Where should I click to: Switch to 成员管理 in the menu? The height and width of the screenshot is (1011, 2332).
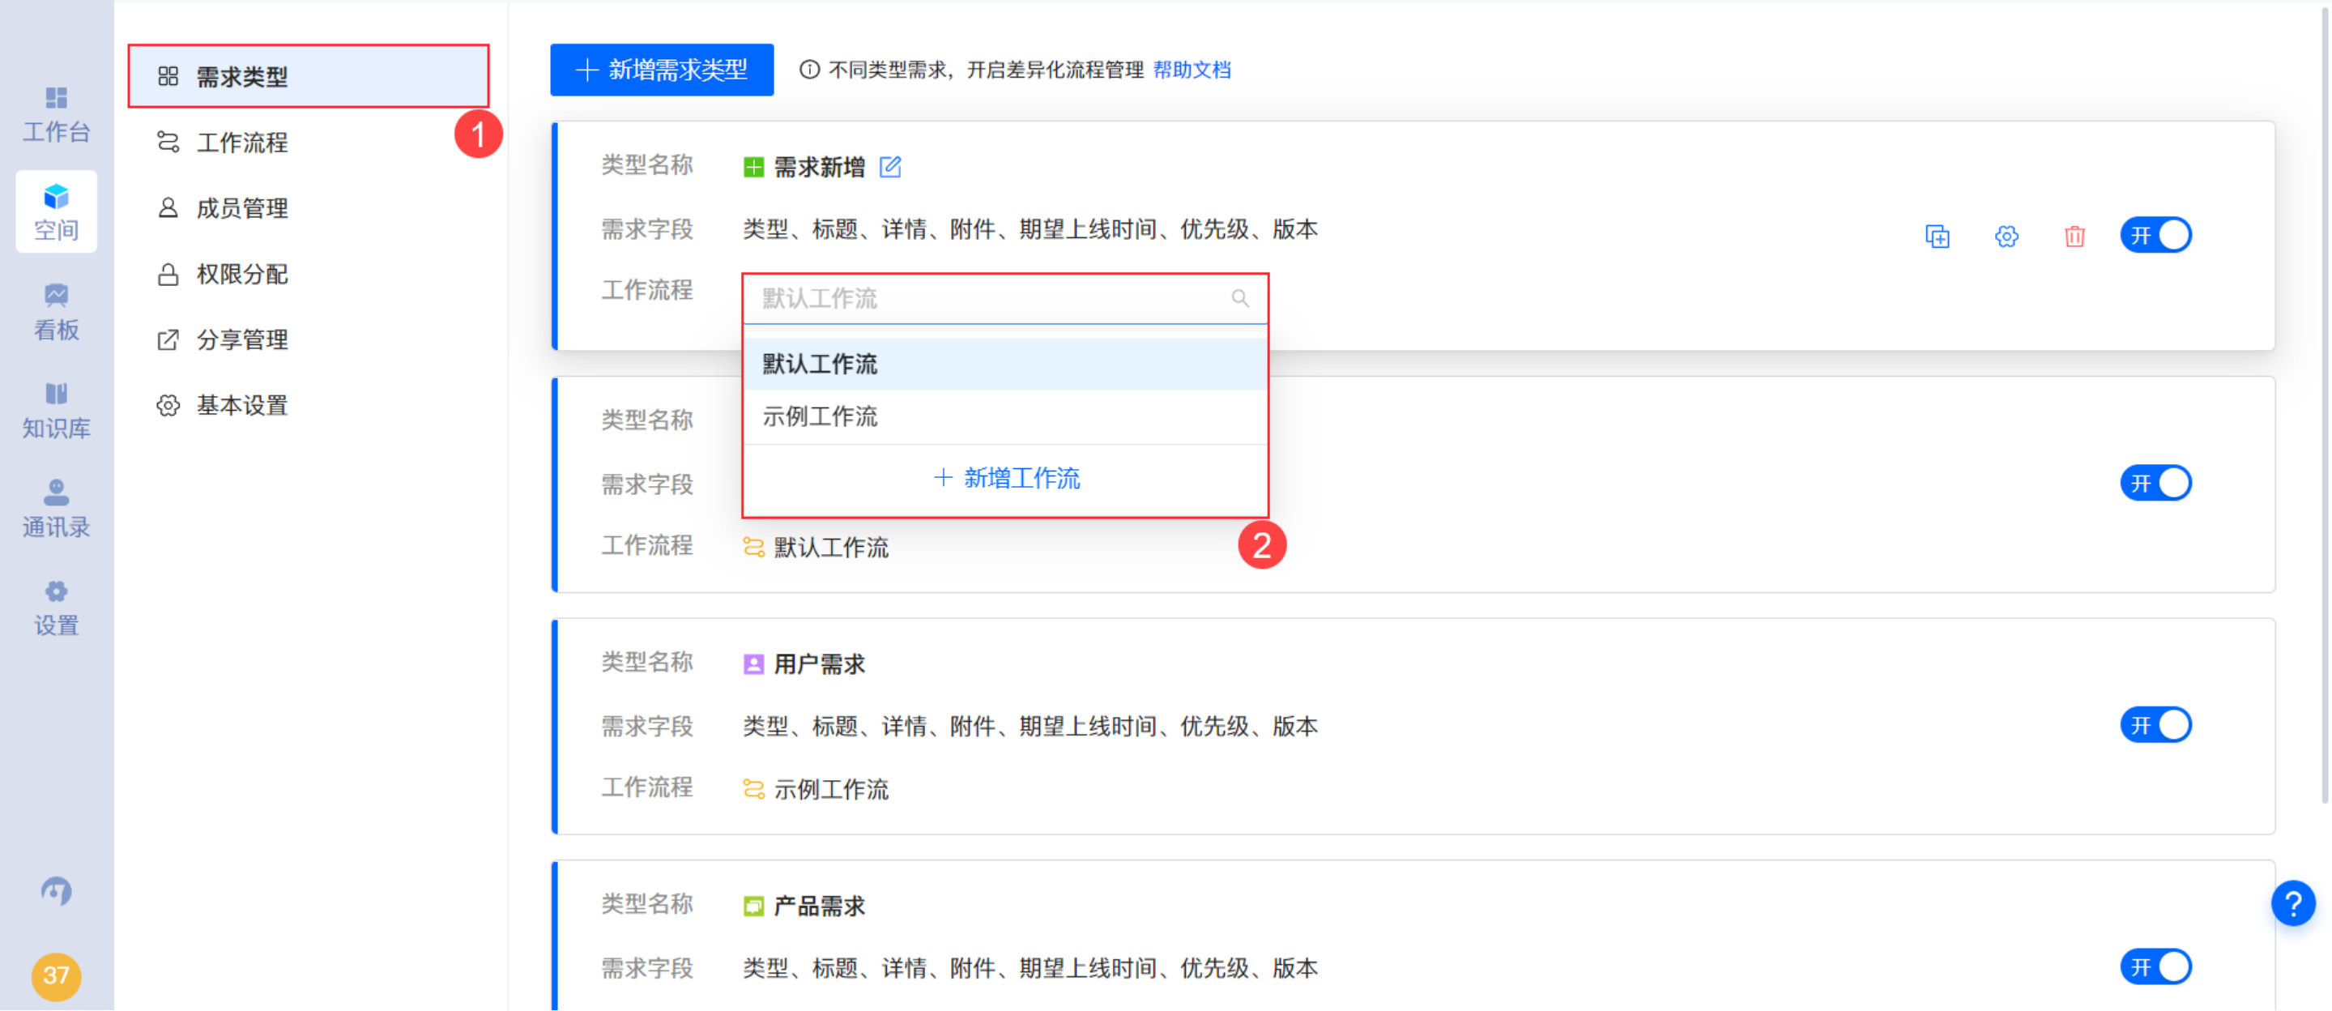click(241, 208)
